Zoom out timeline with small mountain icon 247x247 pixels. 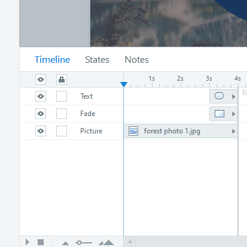tap(65, 243)
